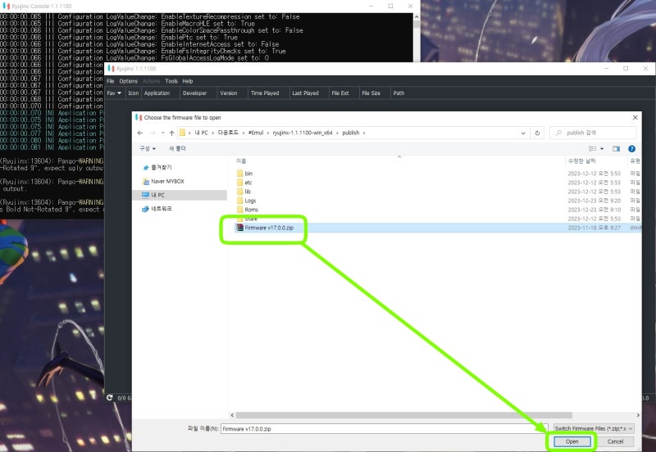Click the publish search field
Viewport: 656px width, 452px height.
point(593,133)
